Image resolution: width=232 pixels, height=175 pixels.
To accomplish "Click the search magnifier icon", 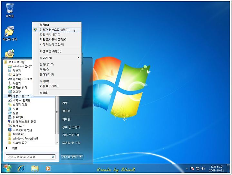I will (x=53, y=157).
